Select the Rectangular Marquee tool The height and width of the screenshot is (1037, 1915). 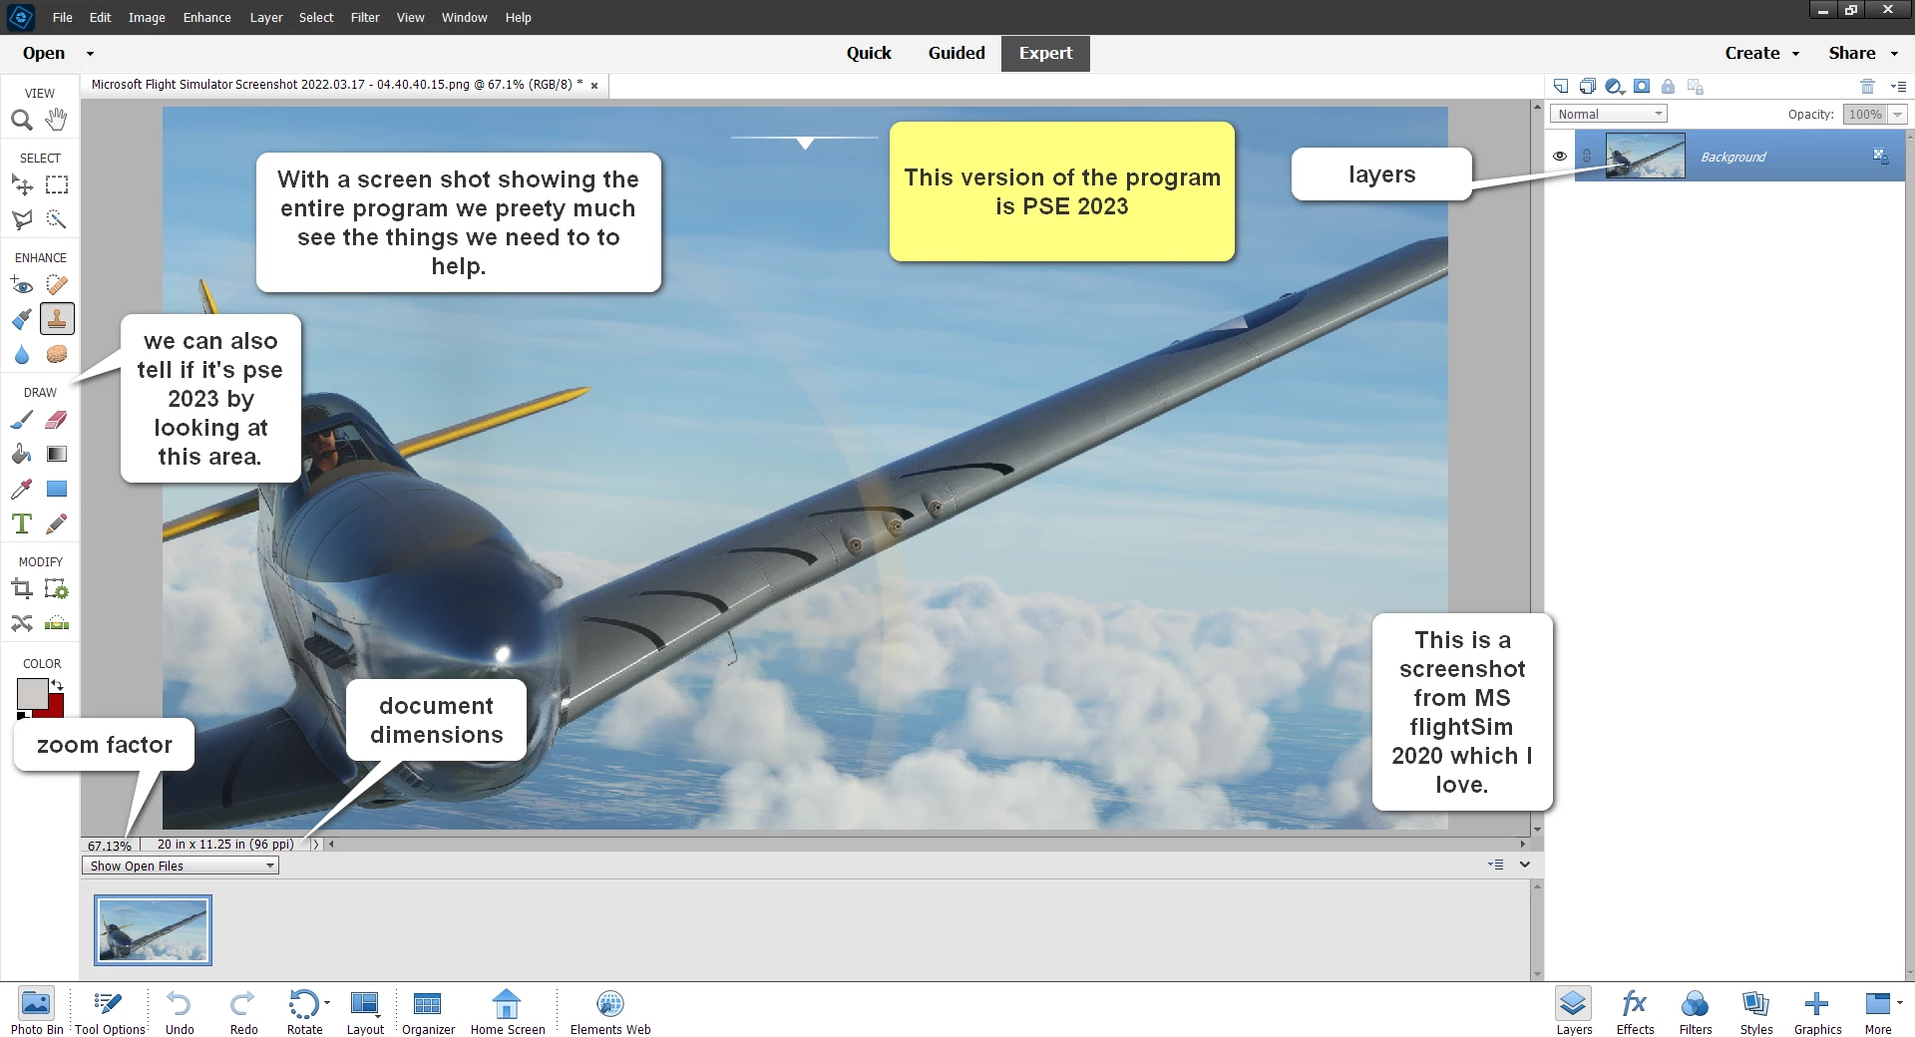click(x=57, y=184)
